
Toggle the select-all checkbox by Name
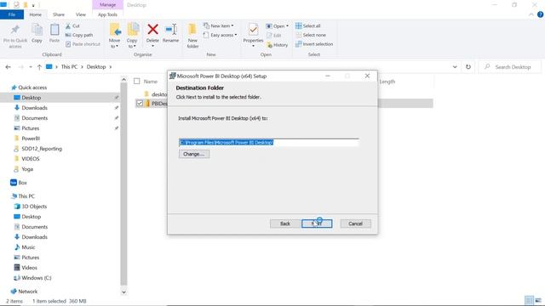[x=137, y=82]
